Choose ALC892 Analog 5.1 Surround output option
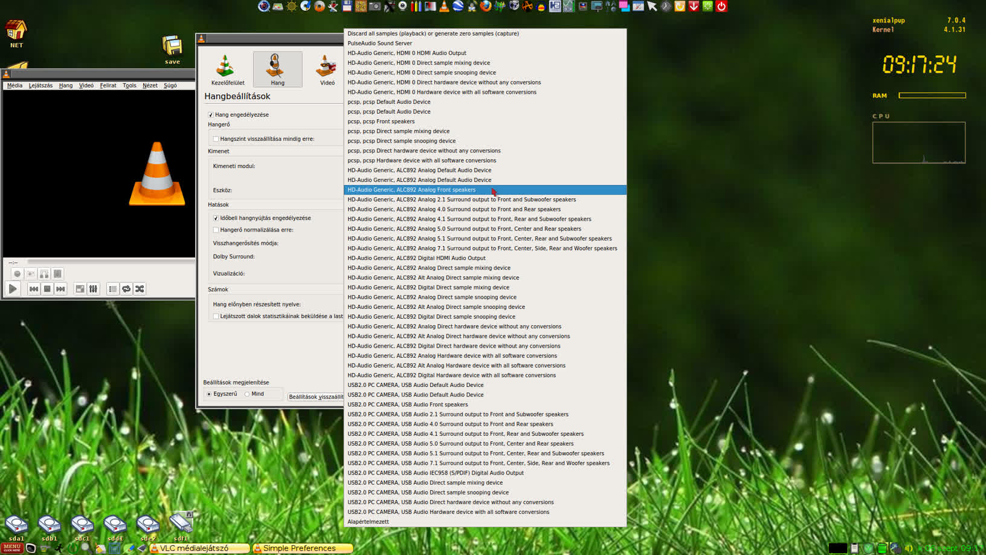 click(485, 239)
